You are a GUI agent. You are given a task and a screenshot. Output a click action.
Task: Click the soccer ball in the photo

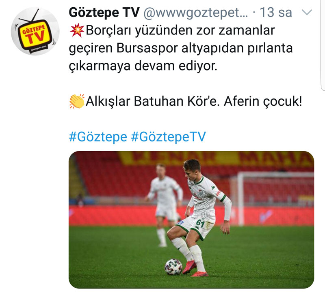tap(173, 267)
